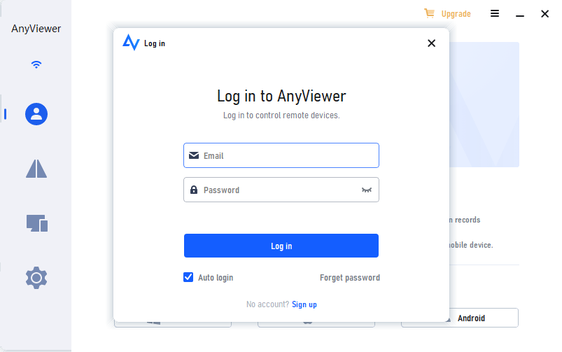The height and width of the screenshot is (352, 562).
Task: Click the 'Log in to AnyViewer' heading
Action: tap(281, 96)
